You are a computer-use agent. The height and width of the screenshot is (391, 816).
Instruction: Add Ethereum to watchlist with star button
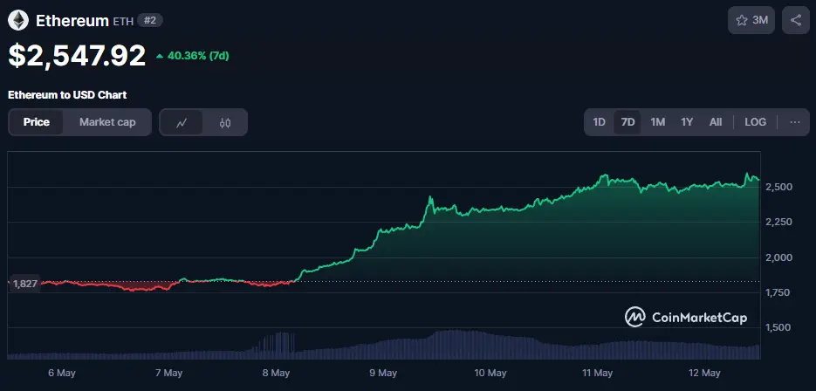(751, 20)
